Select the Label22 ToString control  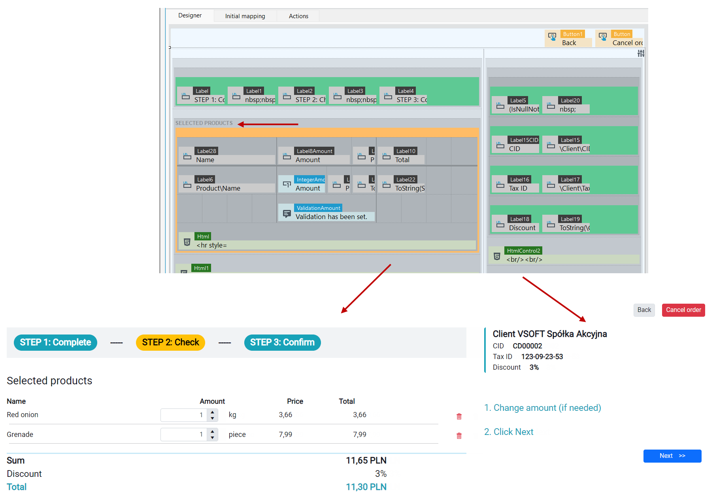point(402,184)
